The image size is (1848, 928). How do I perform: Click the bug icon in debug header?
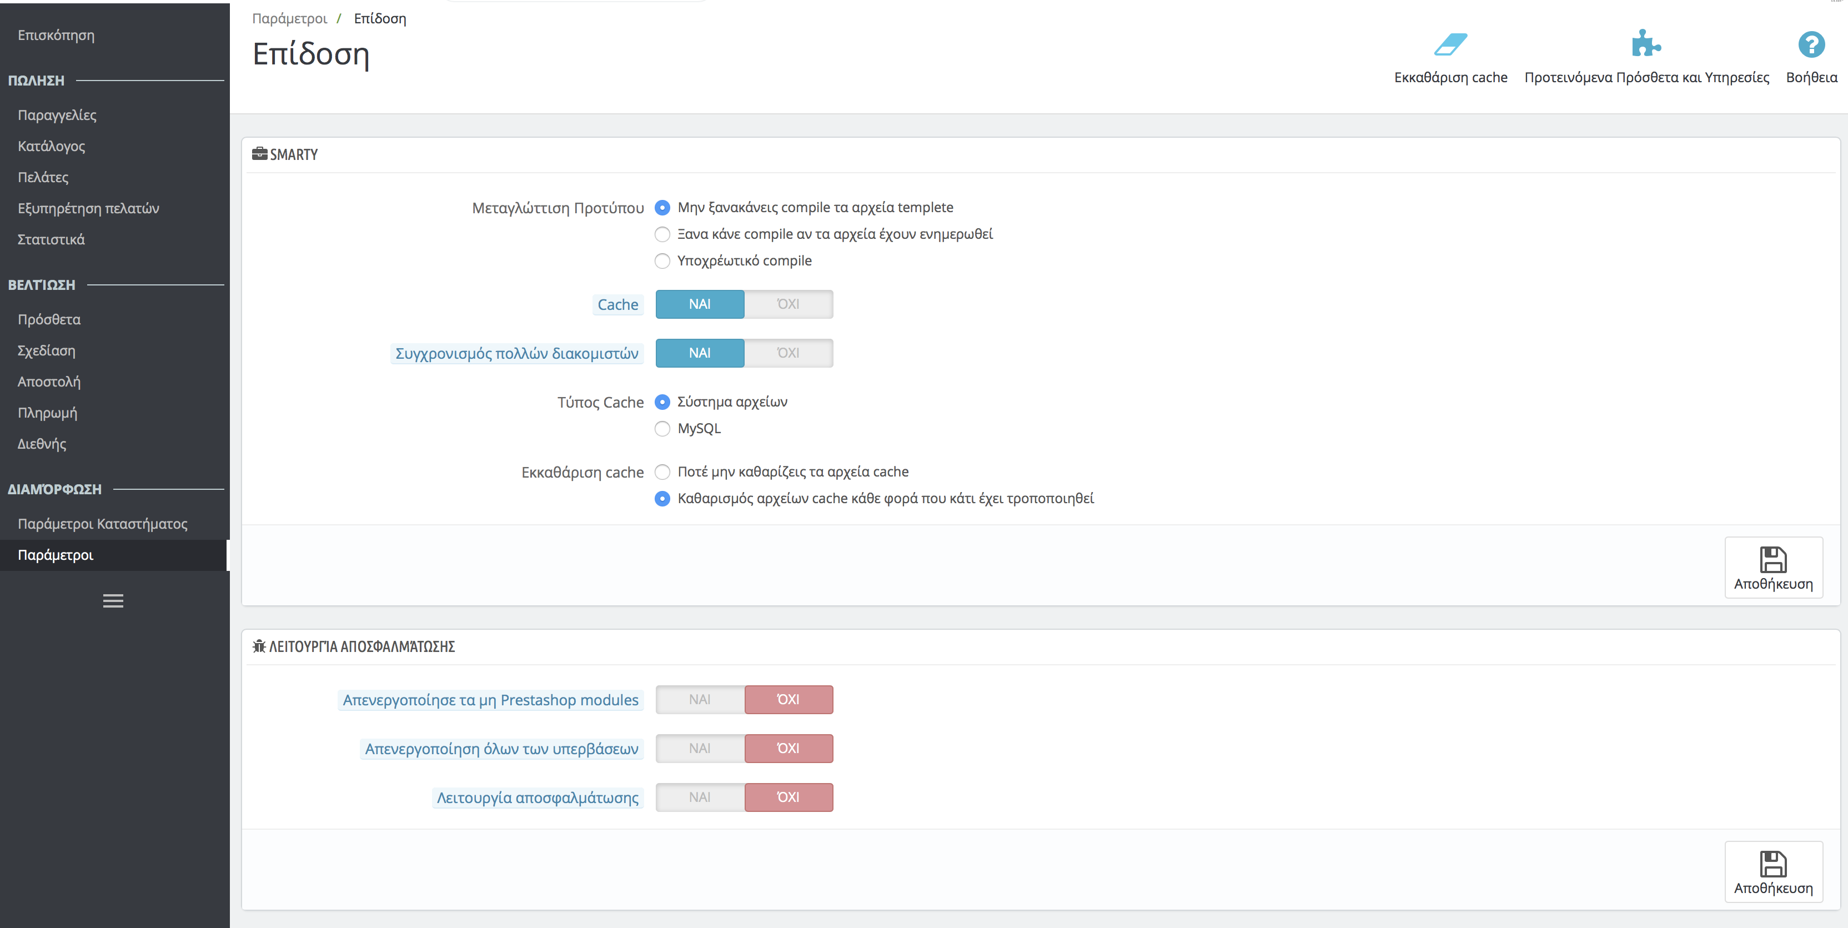click(259, 646)
